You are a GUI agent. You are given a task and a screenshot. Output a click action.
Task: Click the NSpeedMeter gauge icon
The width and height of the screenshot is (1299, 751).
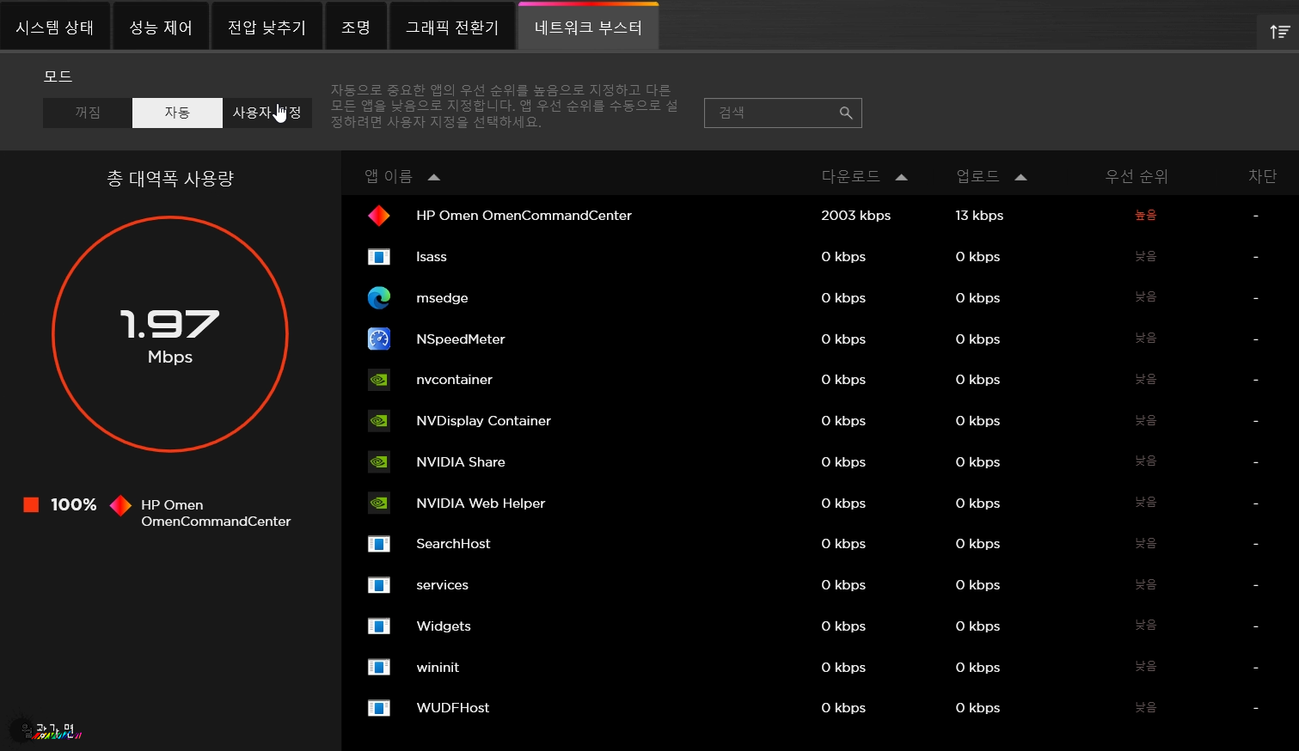click(x=378, y=339)
